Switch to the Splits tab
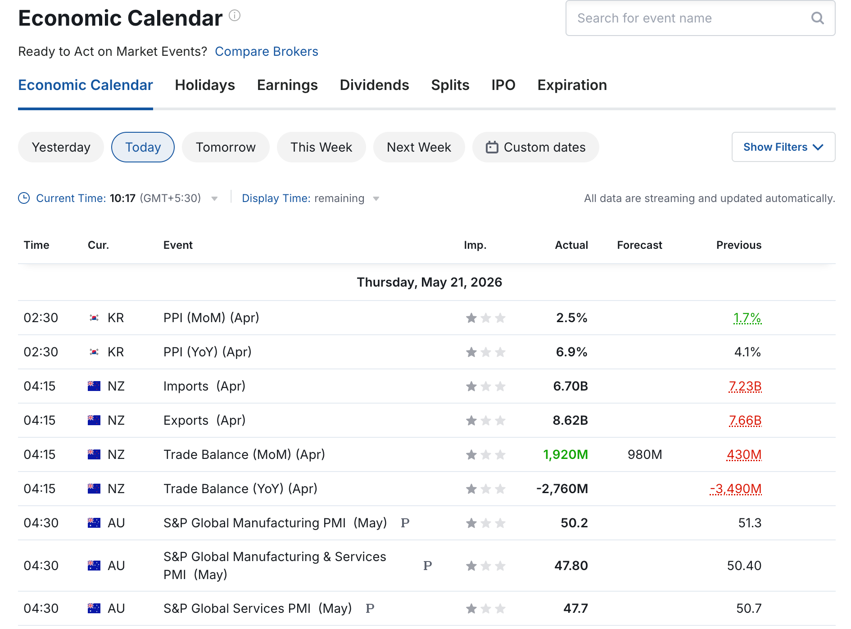Screen dimensions: 851x629 coord(450,85)
